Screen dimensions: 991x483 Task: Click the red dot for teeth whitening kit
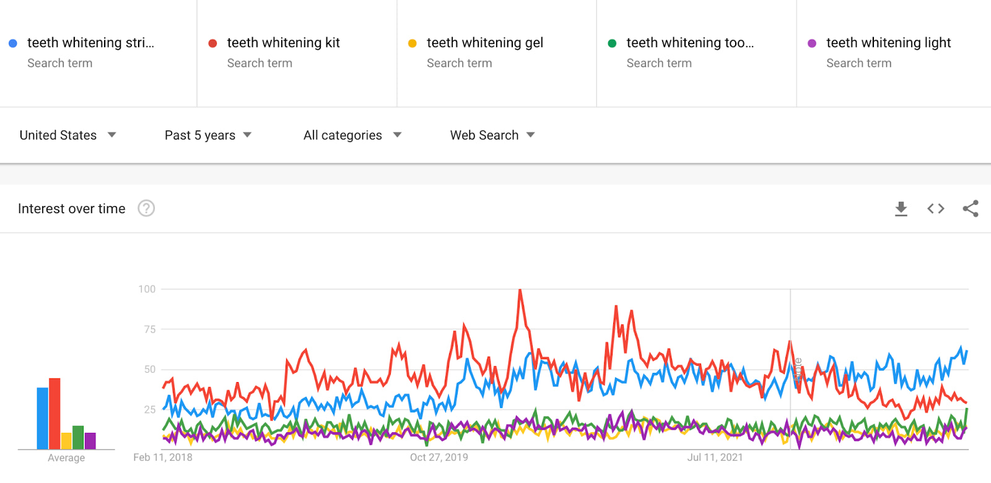click(213, 43)
